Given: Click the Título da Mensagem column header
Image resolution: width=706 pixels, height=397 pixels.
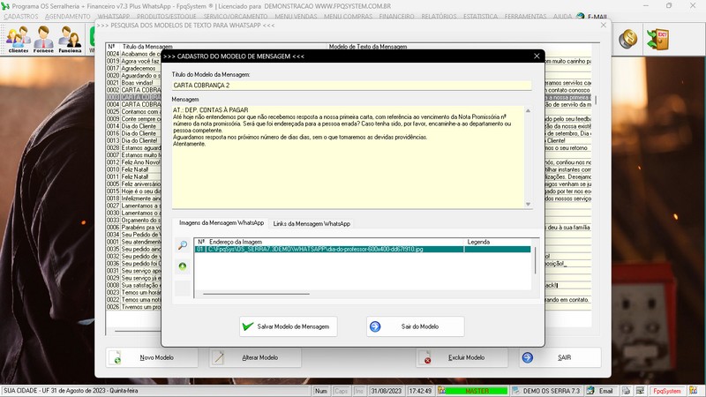Looking at the screenshot, I should [147, 47].
